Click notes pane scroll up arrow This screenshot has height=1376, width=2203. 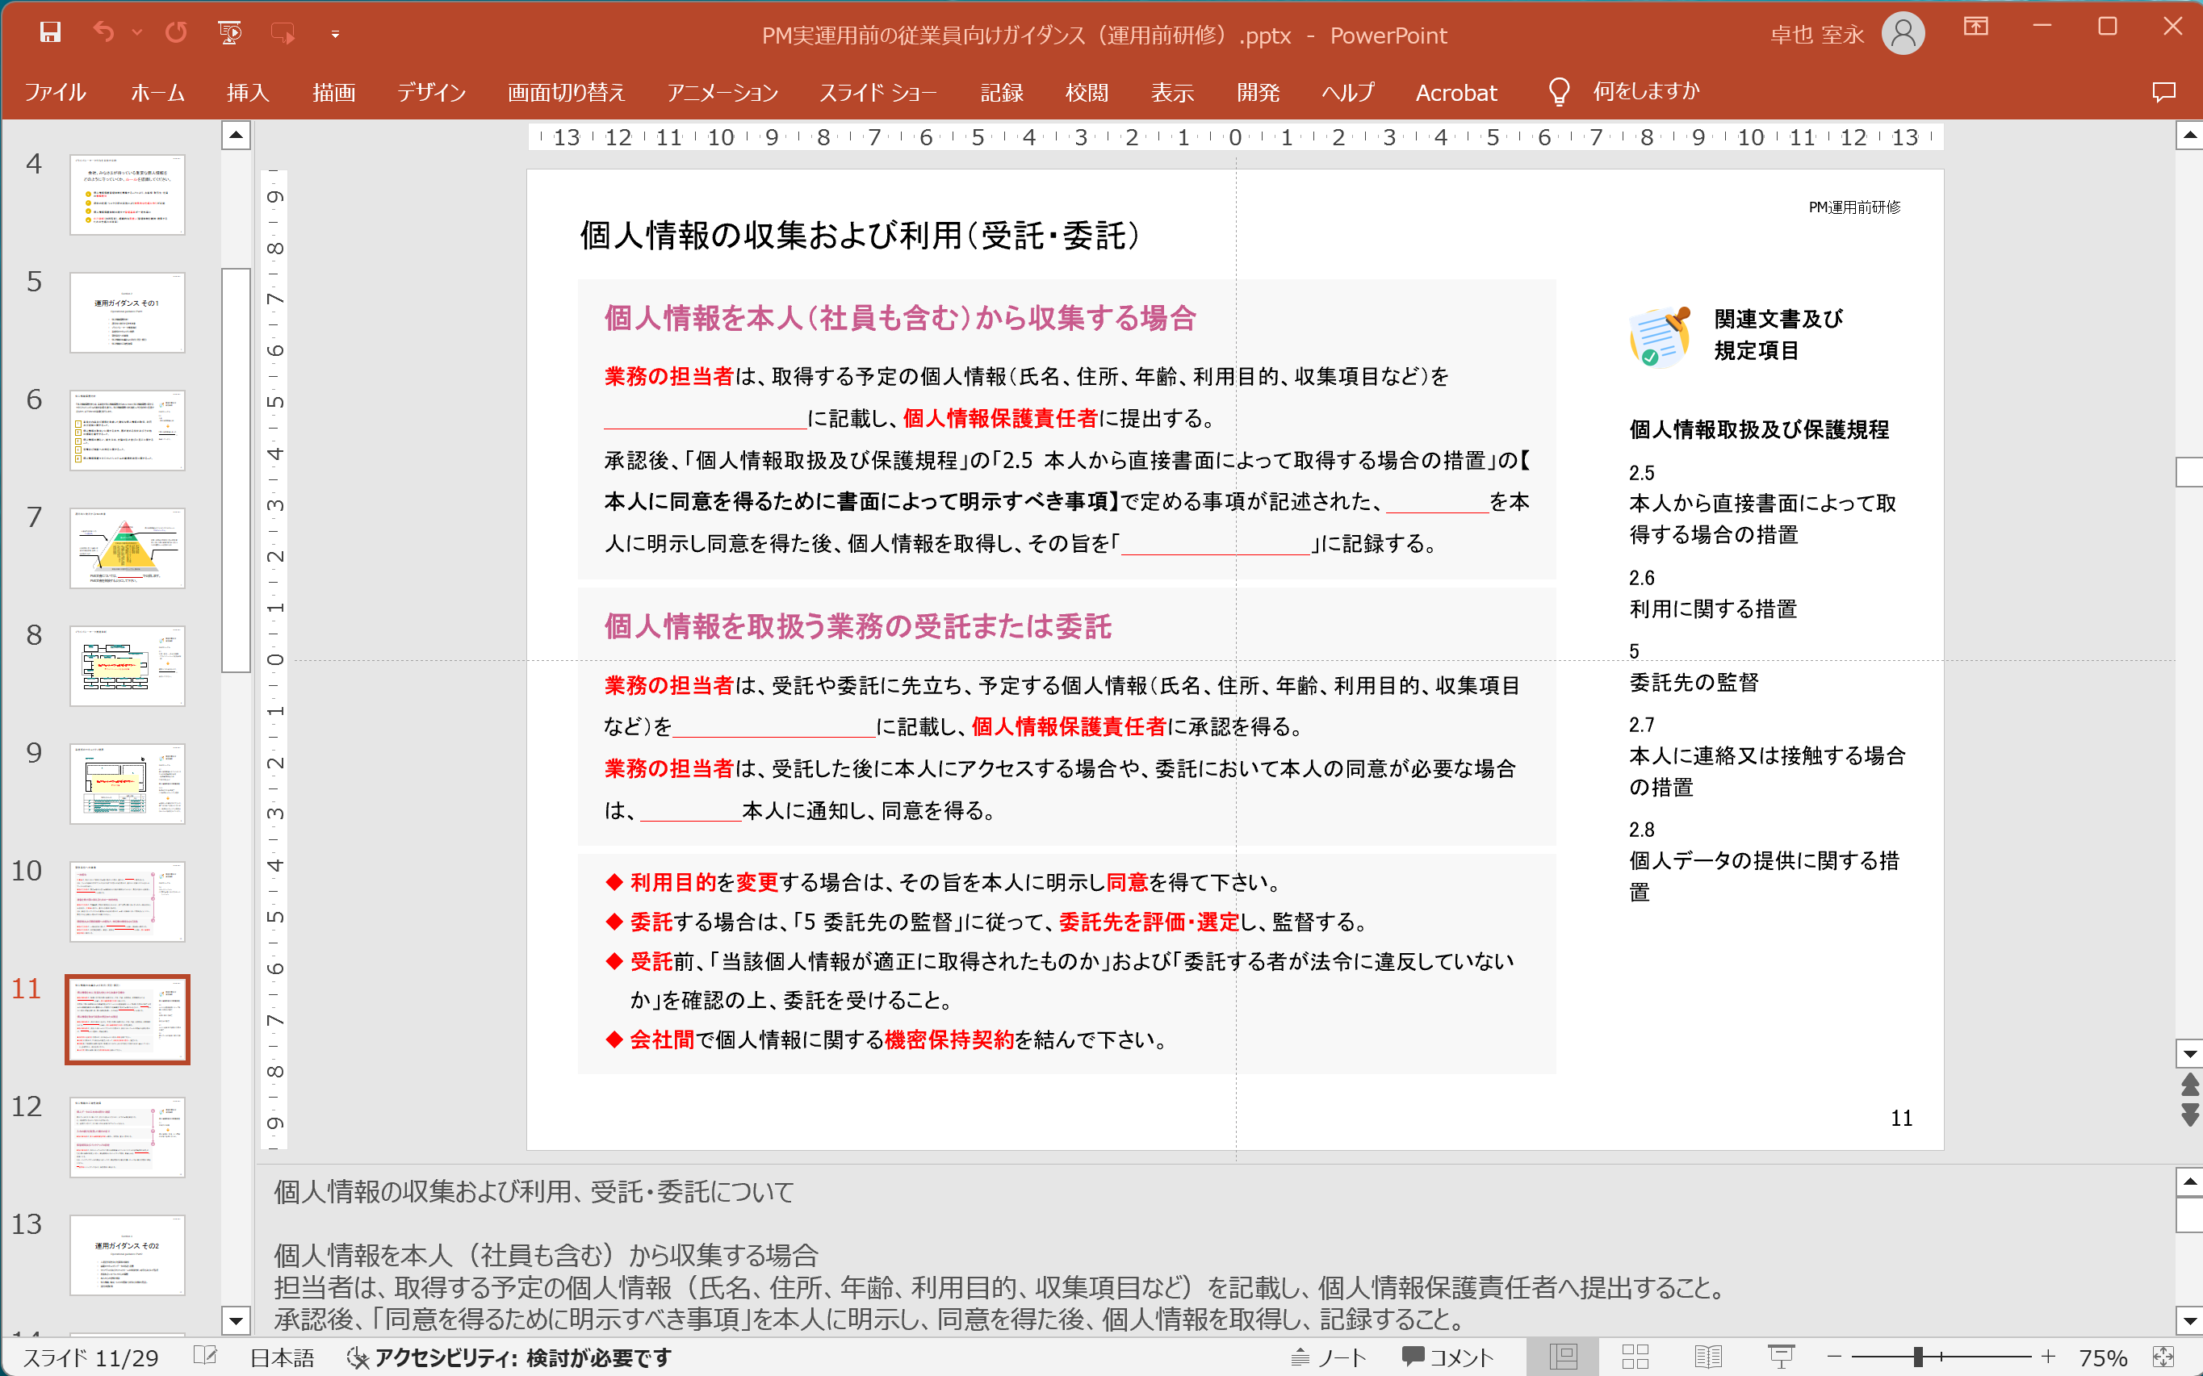2188,1182
